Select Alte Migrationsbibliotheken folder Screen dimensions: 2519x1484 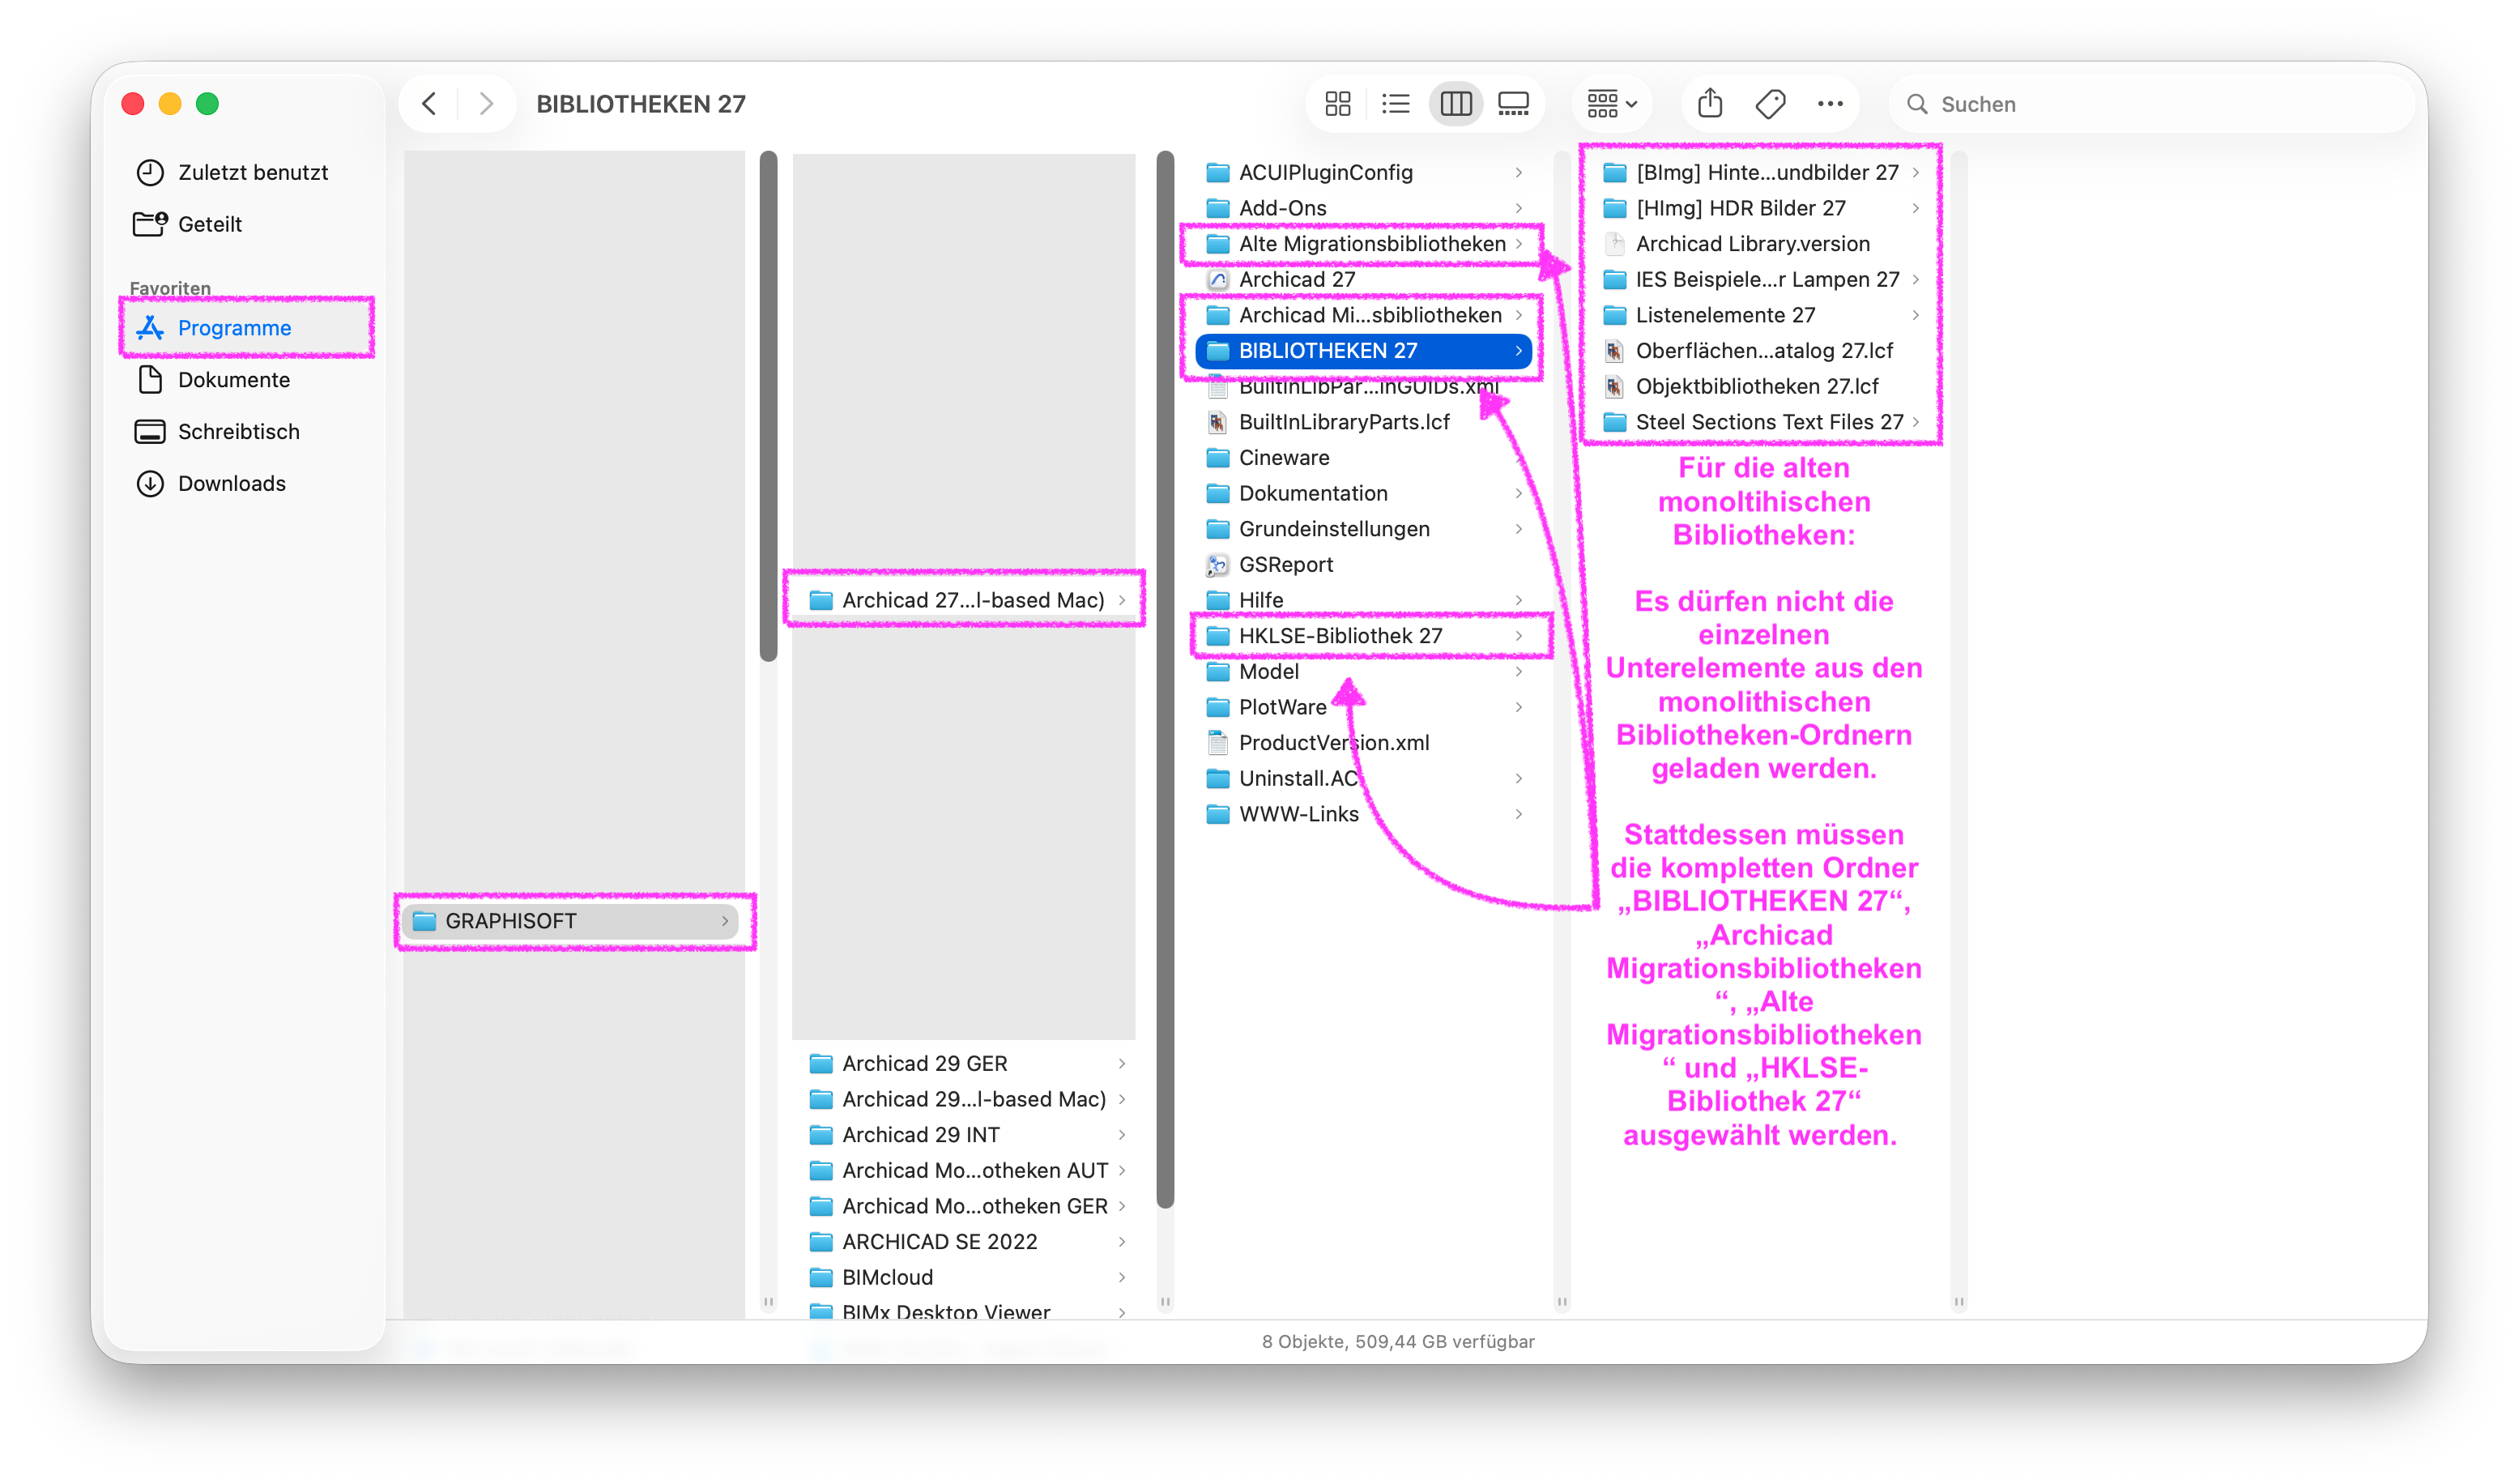[x=1363, y=244]
